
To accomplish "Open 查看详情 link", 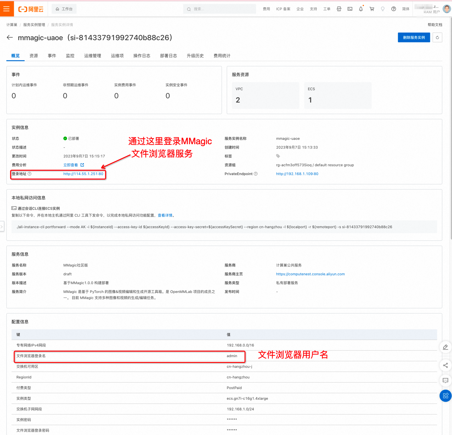I will pyautogui.click(x=165, y=215).
